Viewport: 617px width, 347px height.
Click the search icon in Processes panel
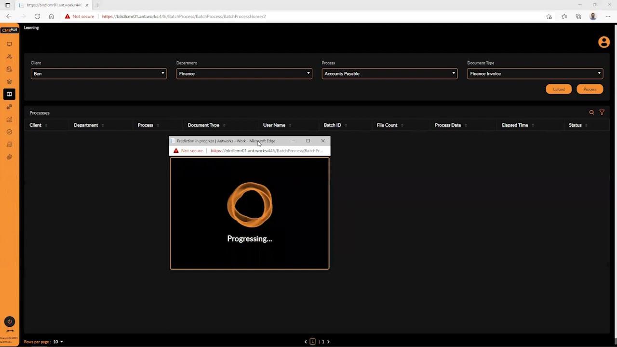tap(591, 112)
